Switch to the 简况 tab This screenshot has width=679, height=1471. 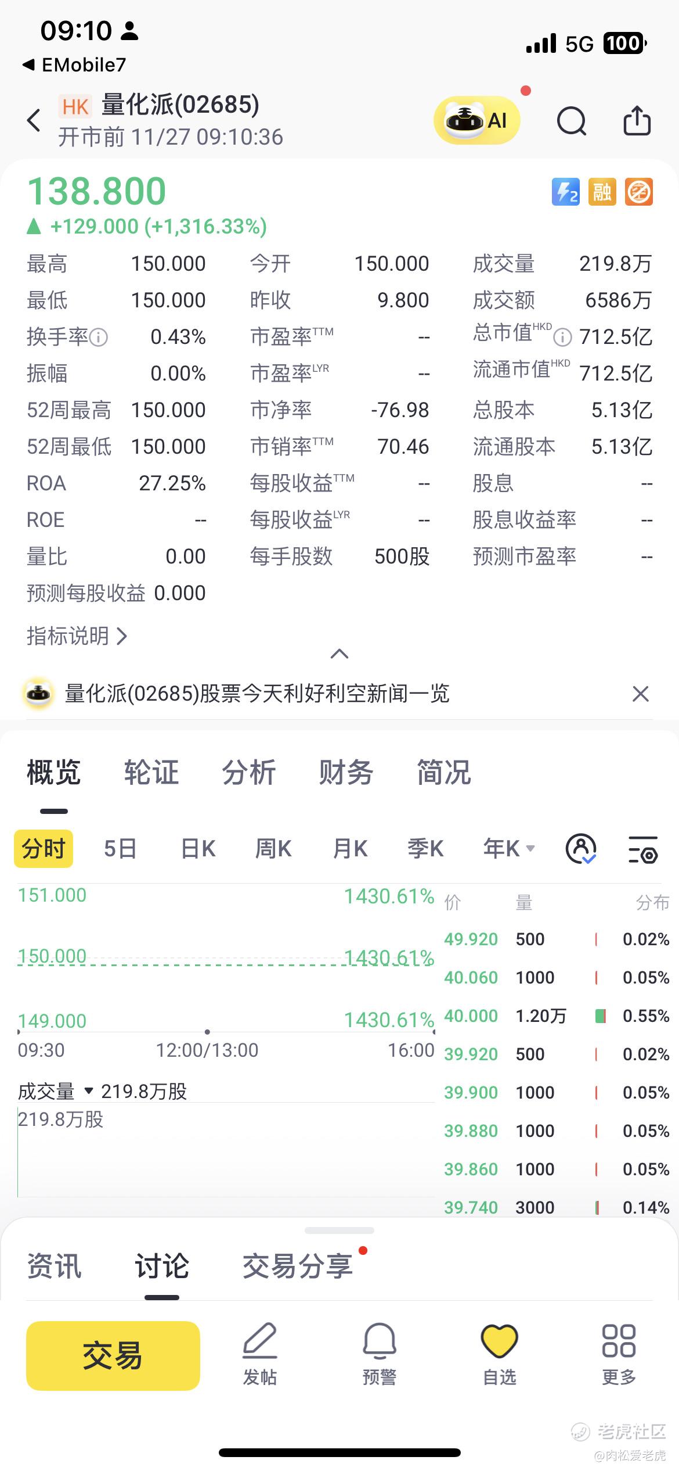[444, 773]
